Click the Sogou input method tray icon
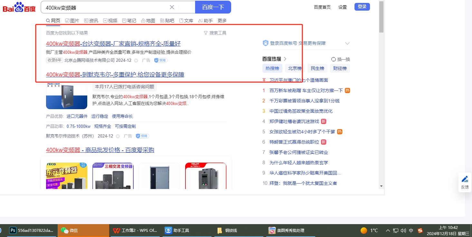The image size is (472, 237). point(420,231)
